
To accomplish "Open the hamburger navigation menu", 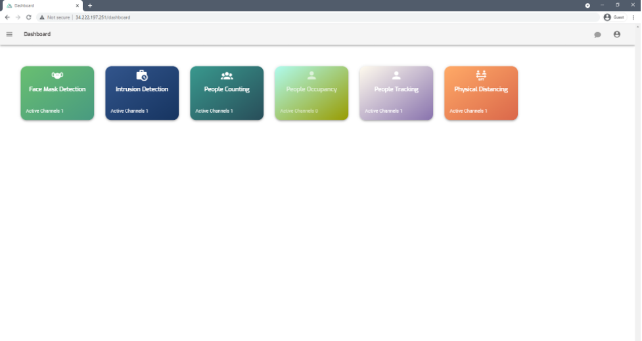I will pyautogui.click(x=9, y=34).
